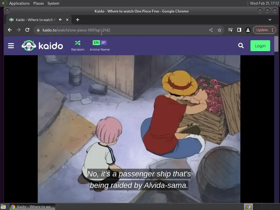Open Chrome's three-dot menu

(x=273, y=30)
